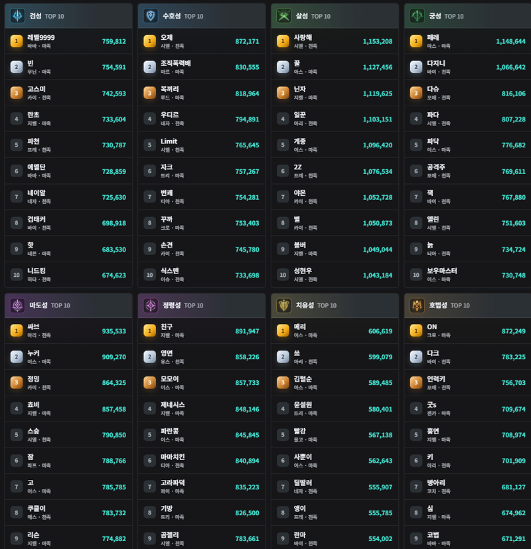Select player name 사랑해
Screen dimensions: 531x549
point(303,37)
